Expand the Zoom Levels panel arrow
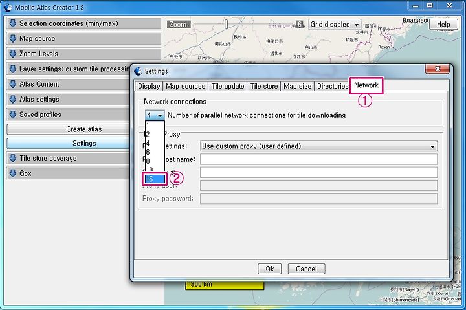 pos(12,54)
